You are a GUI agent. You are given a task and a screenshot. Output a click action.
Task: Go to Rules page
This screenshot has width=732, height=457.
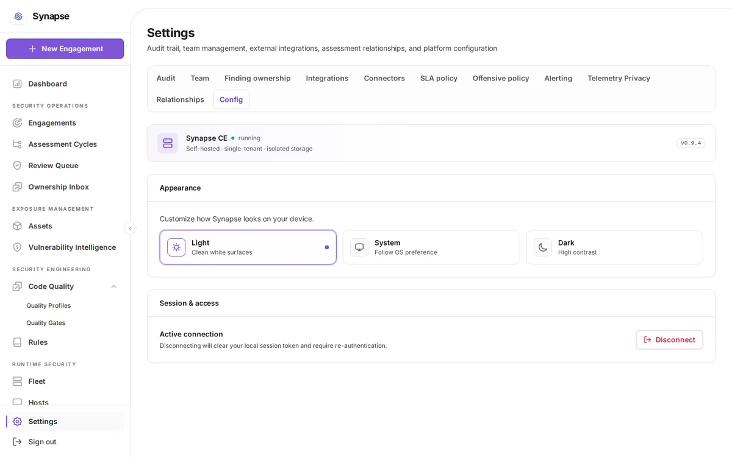(65, 342)
